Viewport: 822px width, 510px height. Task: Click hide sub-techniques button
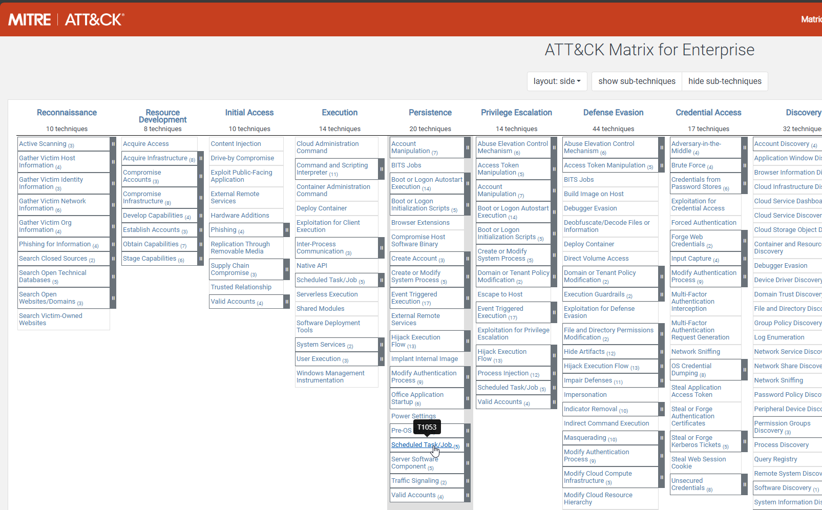(x=725, y=81)
